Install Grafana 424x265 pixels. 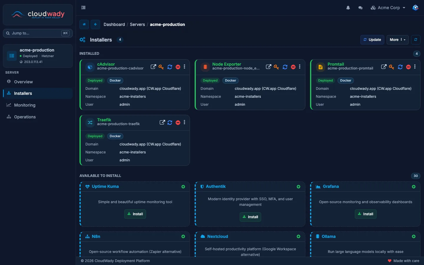(x=365, y=214)
